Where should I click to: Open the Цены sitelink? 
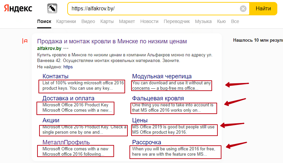coord(140,120)
